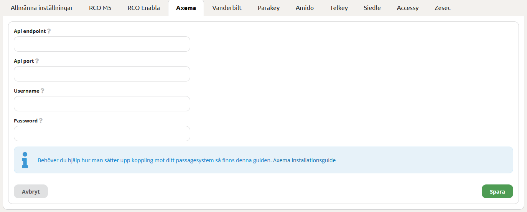Select the Axema tab
Viewport: 527px width, 212px height.
coord(186,8)
